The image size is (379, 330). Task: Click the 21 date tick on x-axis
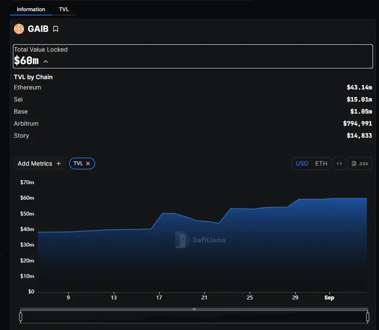pyautogui.click(x=204, y=297)
